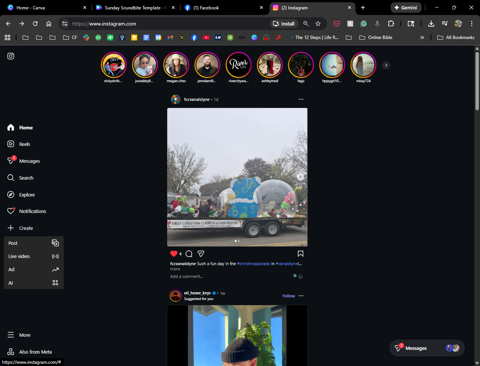The width and height of the screenshot is (480, 366).
Task: Advance to next photo in carousel
Action: 300,177
